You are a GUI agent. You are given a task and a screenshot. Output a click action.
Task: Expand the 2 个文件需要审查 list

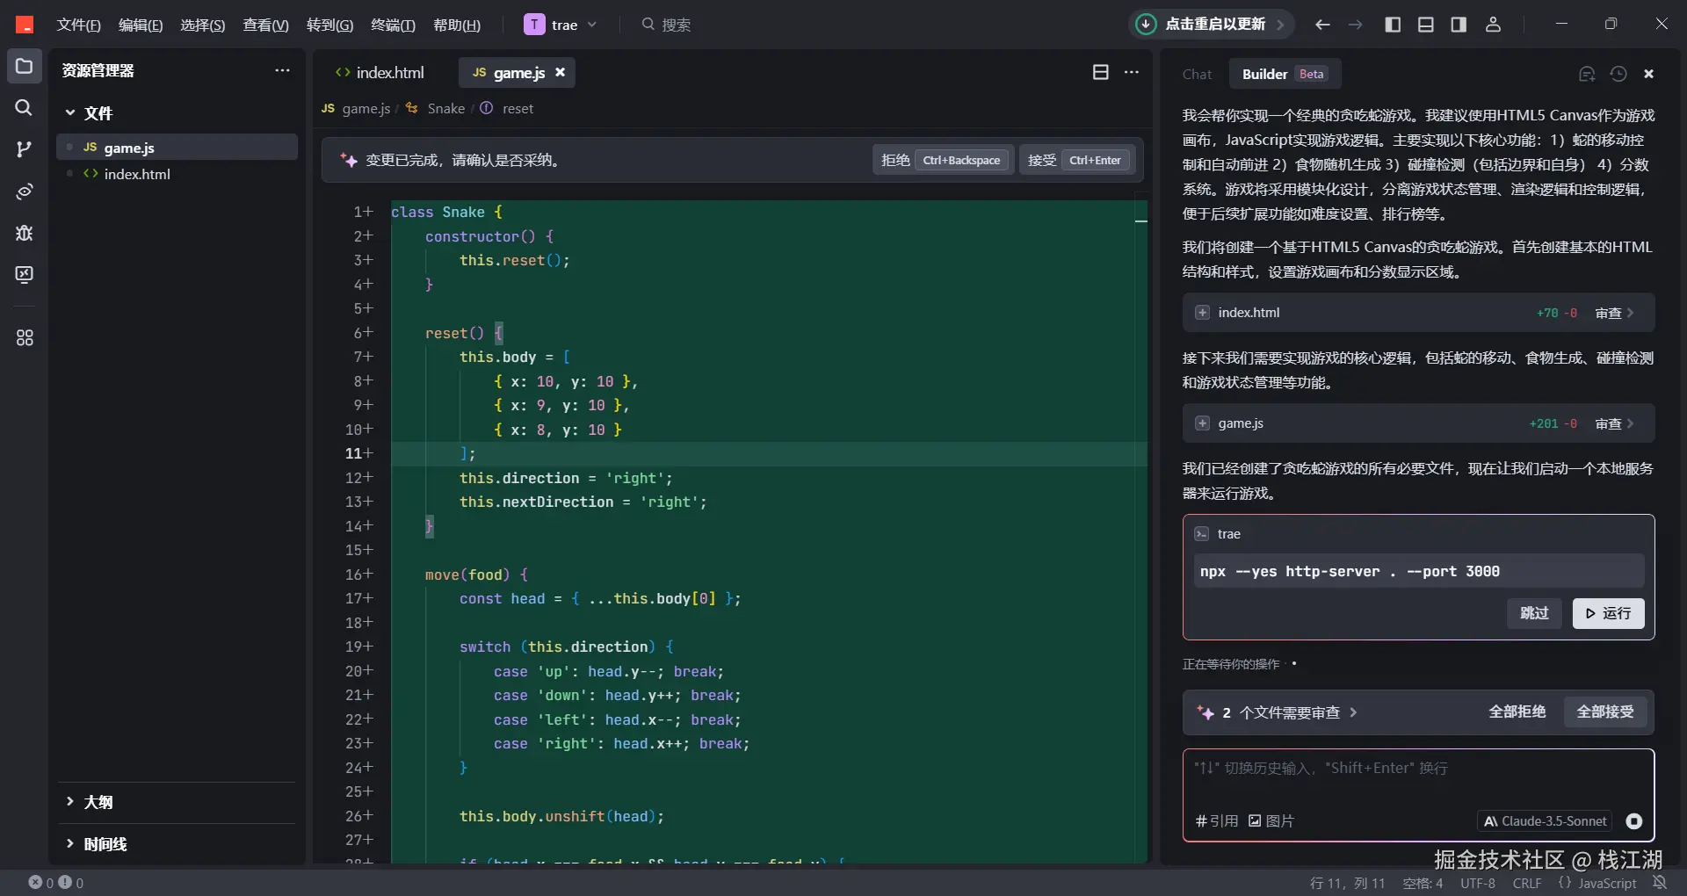[1278, 712]
